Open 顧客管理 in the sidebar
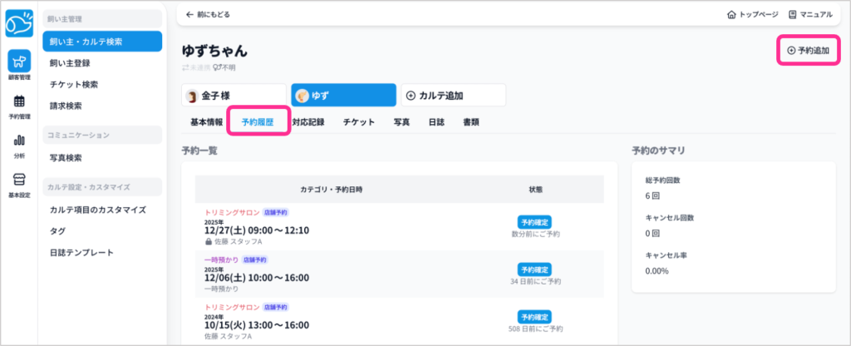The width and height of the screenshot is (851, 346). click(x=19, y=65)
